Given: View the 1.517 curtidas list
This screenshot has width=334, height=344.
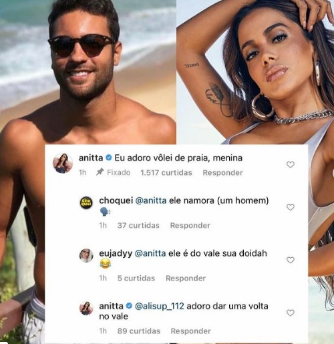Looking at the screenshot, I should click(x=166, y=173).
